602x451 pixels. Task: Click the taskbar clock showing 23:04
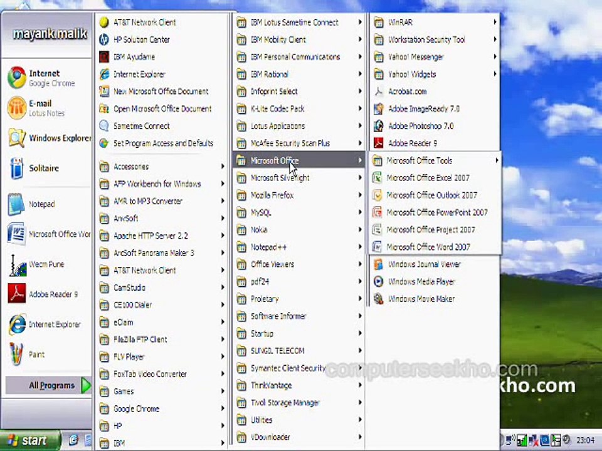pyautogui.click(x=586, y=440)
